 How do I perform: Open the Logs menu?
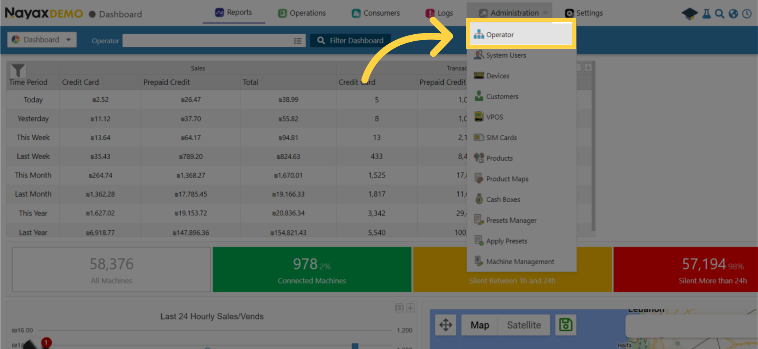pos(439,13)
